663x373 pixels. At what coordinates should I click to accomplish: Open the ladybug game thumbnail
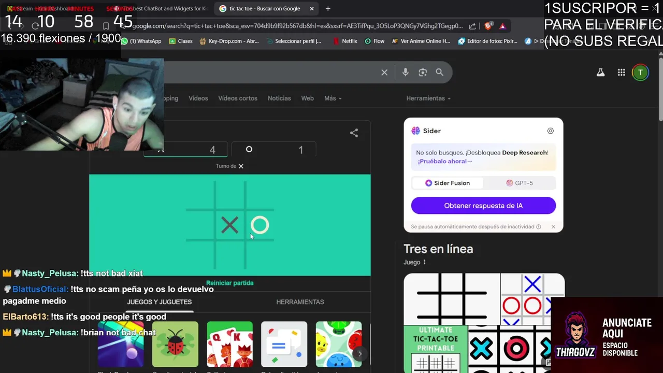[x=175, y=344]
